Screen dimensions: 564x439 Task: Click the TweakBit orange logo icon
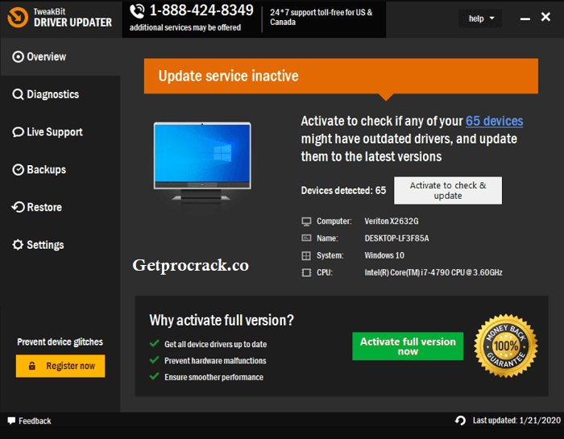point(18,17)
